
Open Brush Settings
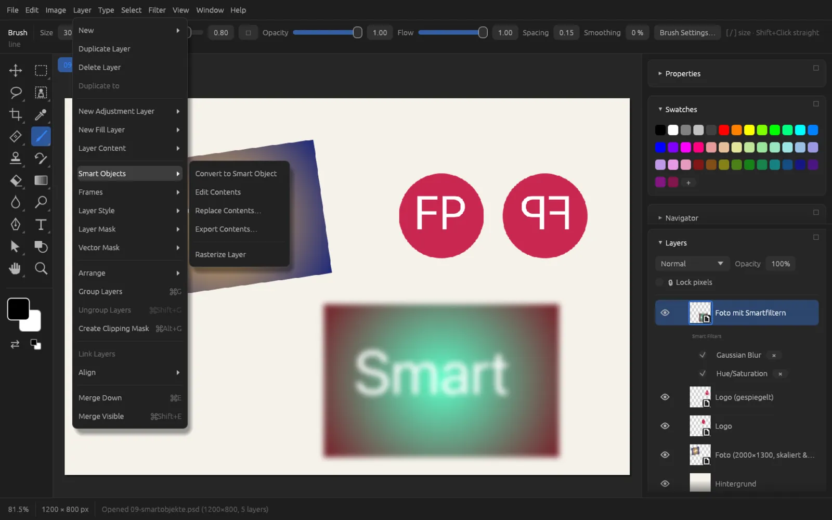click(687, 32)
